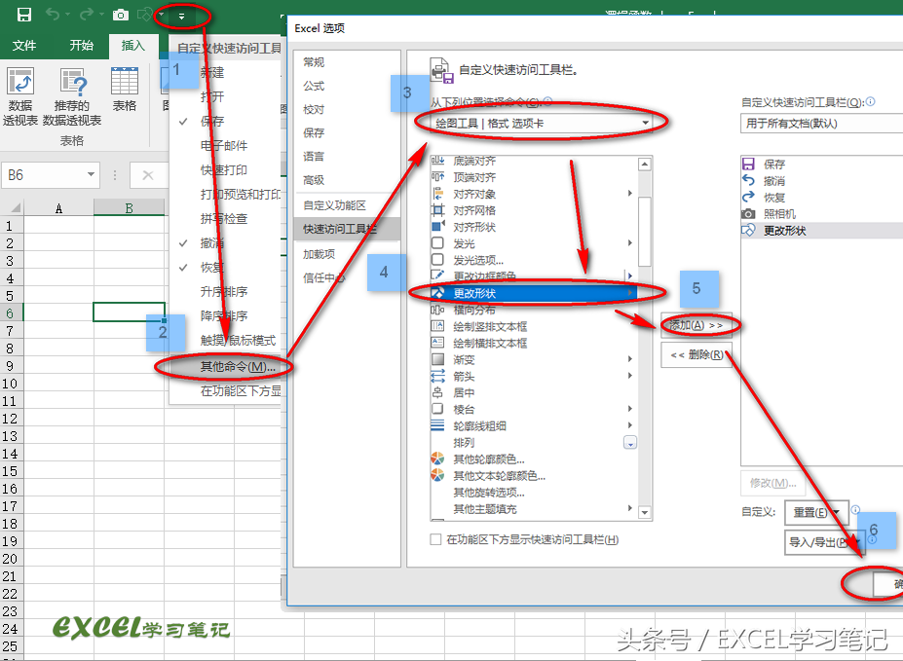Click the 其他文本轮廓颜色... color wheel
This screenshot has width=903, height=661.
437,475
